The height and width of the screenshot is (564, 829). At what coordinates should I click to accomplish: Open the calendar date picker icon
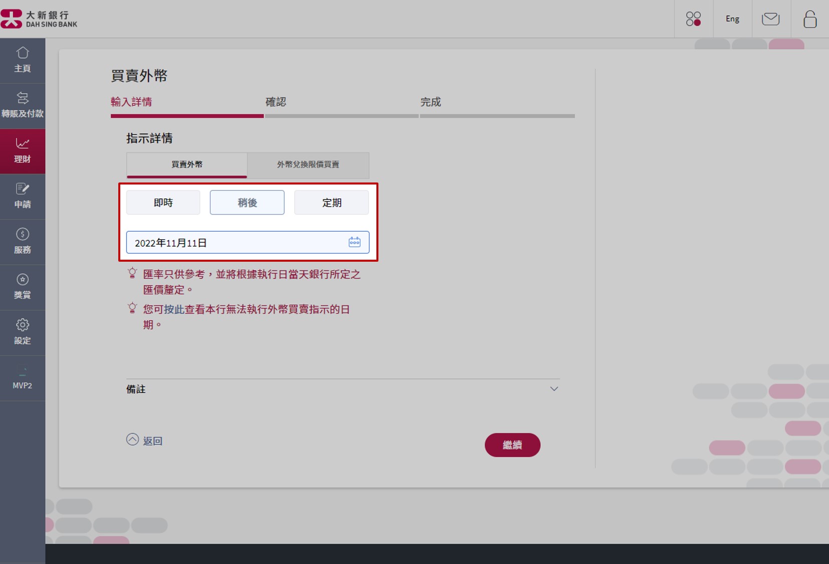coord(354,242)
